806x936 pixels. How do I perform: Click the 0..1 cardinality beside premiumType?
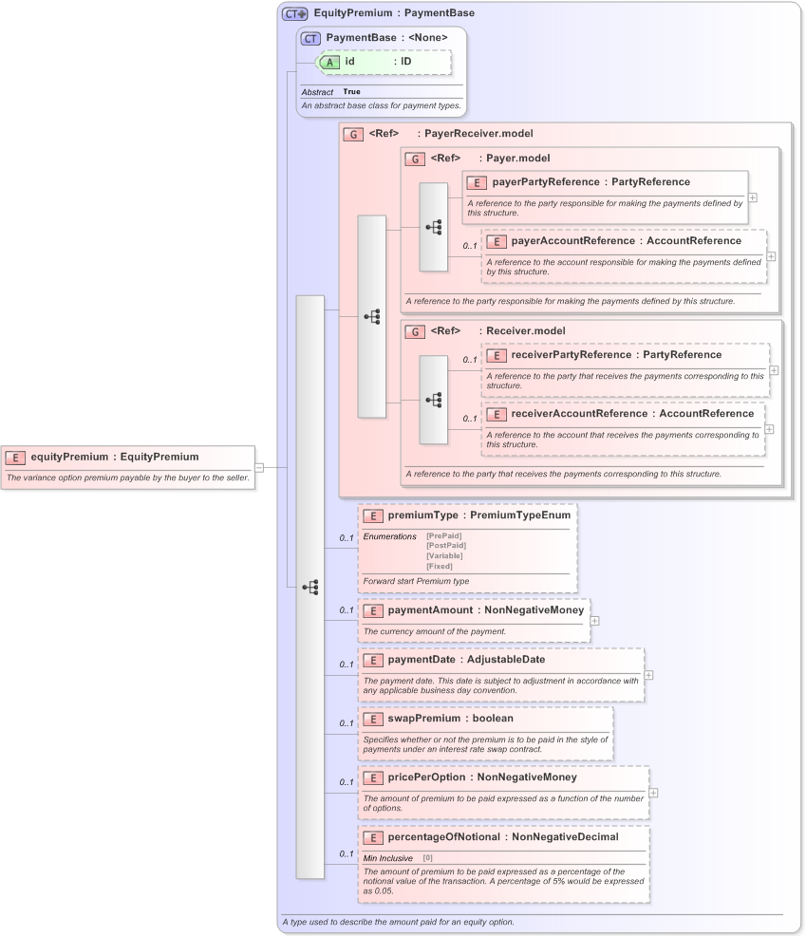point(347,538)
